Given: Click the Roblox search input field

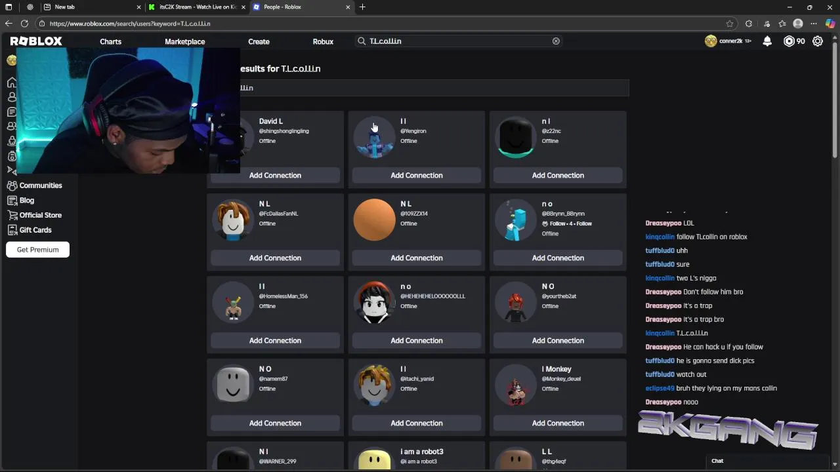Looking at the screenshot, I should tap(459, 41).
